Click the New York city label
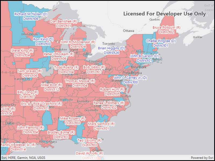This screenshot has width=215, height=161. (x=139, y=67)
